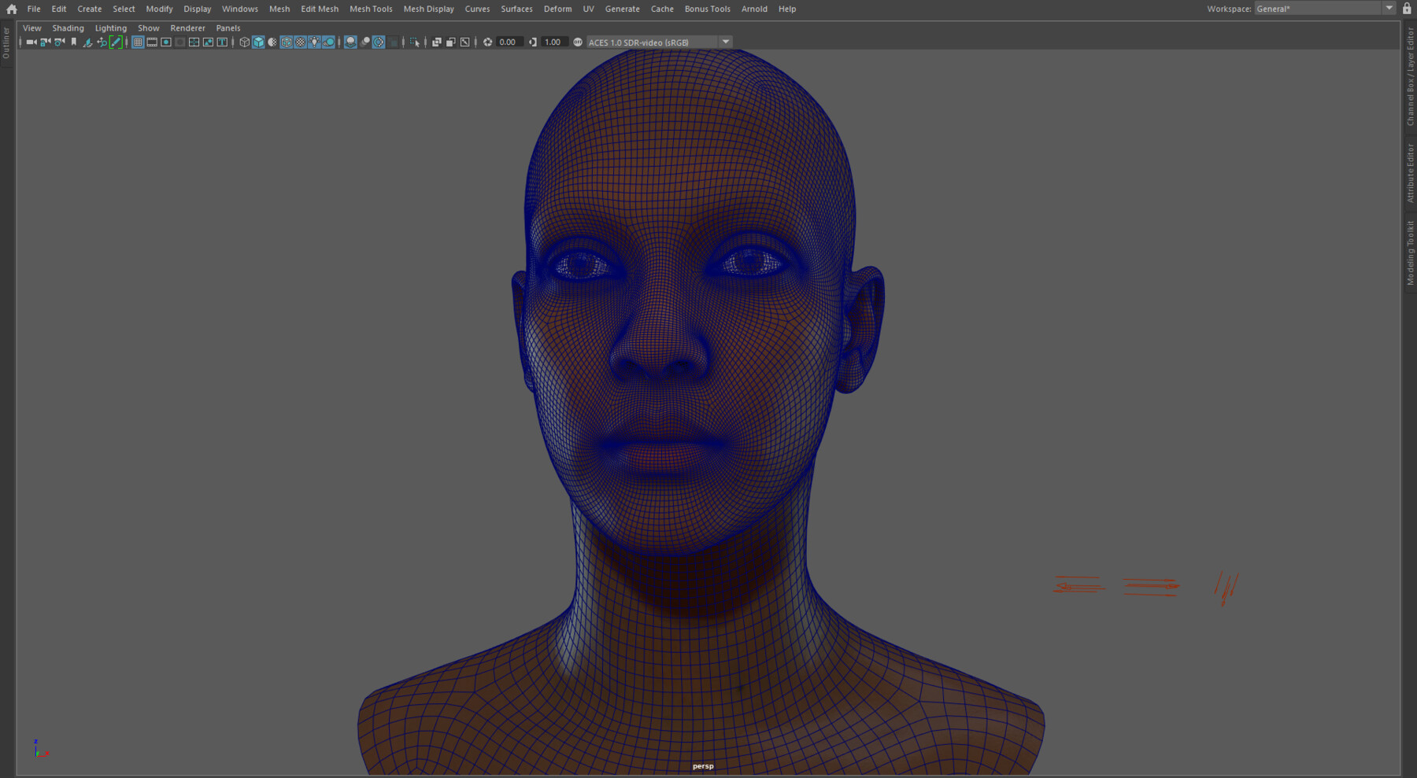Viewport: 1417px width, 778px height.
Task: Click the Motion Blur icon
Action: click(365, 42)
